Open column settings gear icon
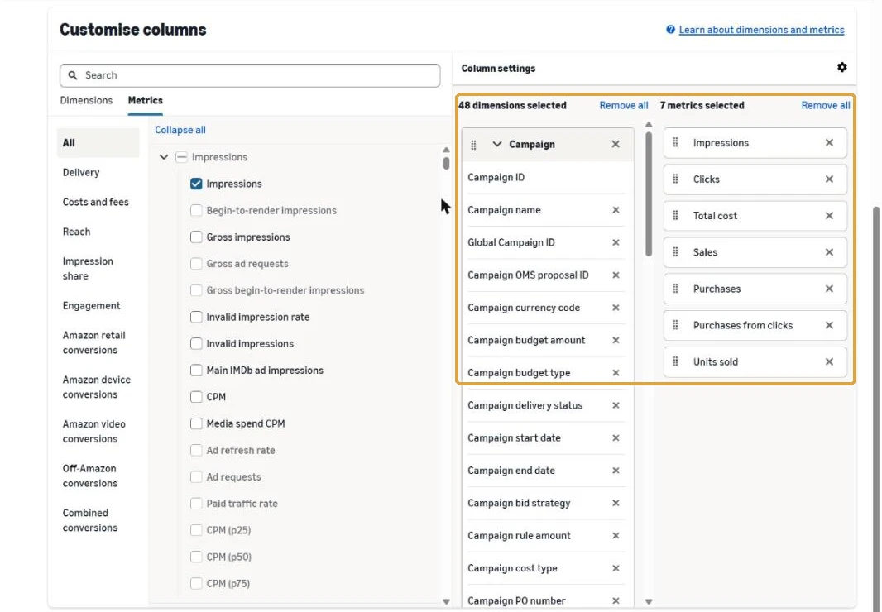The height and width of the screenshot is (612, 882). 841,68
